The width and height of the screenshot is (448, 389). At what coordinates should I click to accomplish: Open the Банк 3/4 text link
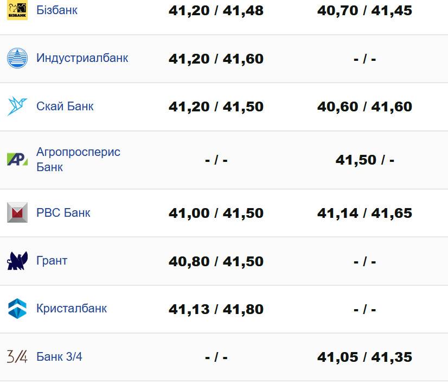60,357
